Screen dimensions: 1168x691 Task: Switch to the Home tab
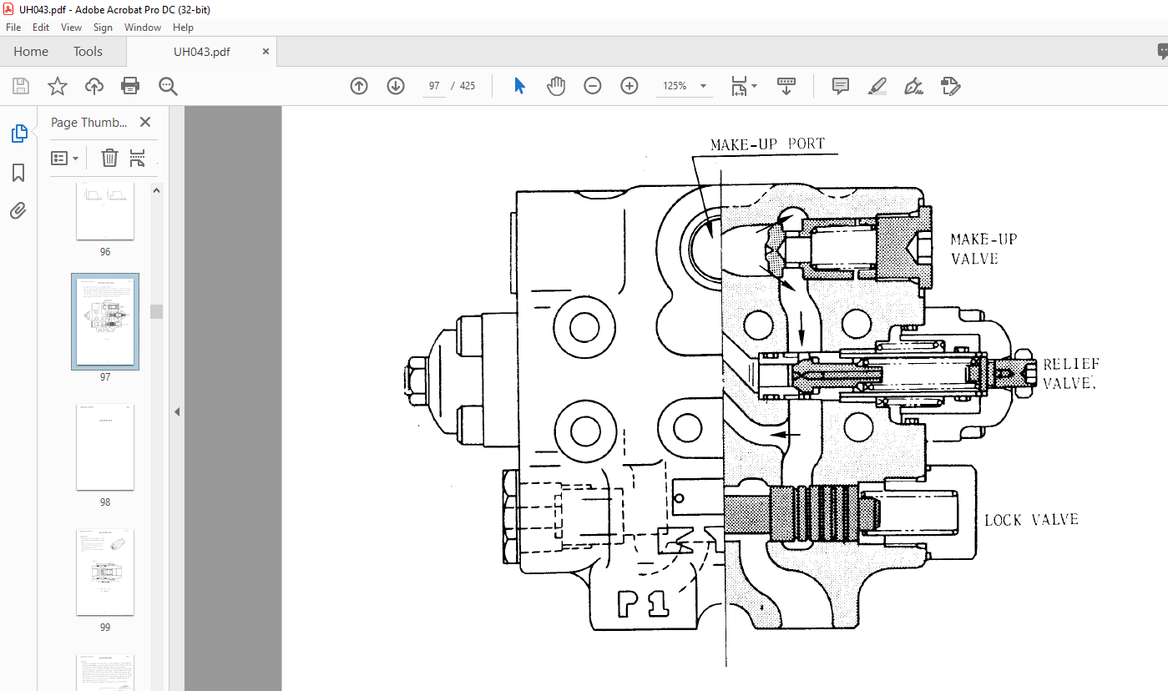tap(31, 52)
